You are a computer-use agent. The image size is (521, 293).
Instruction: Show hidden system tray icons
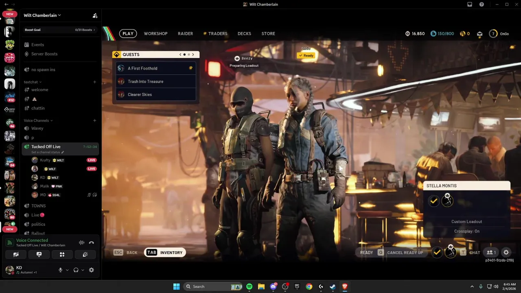(x=472, y=286)
